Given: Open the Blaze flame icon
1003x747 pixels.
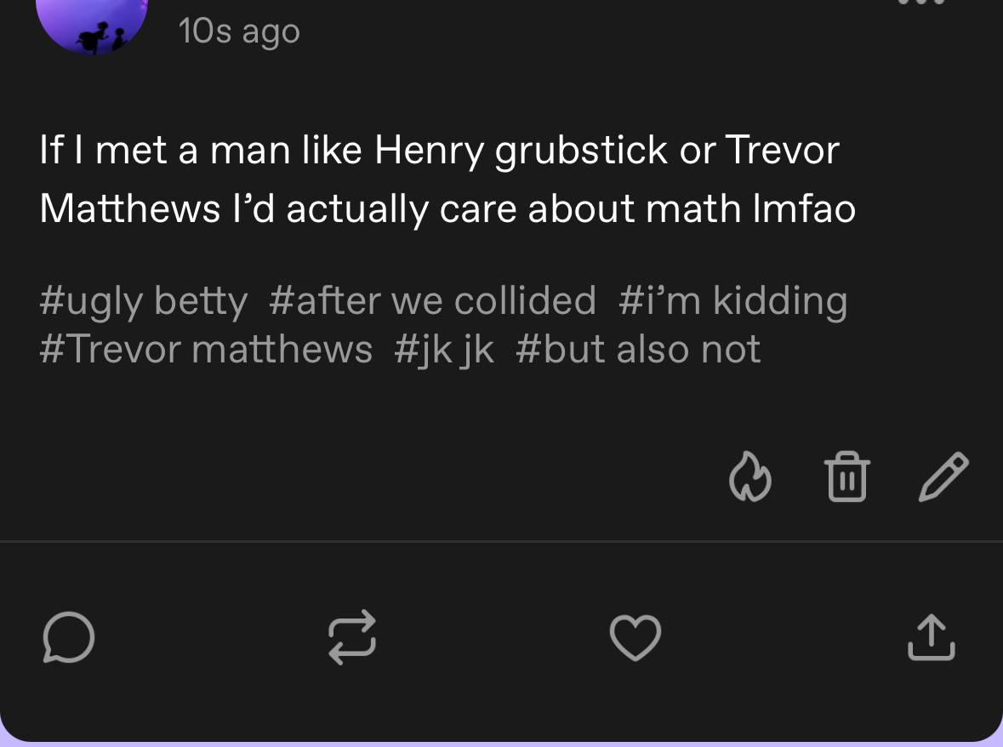Looking at the screenshot, I should (749, 476).
